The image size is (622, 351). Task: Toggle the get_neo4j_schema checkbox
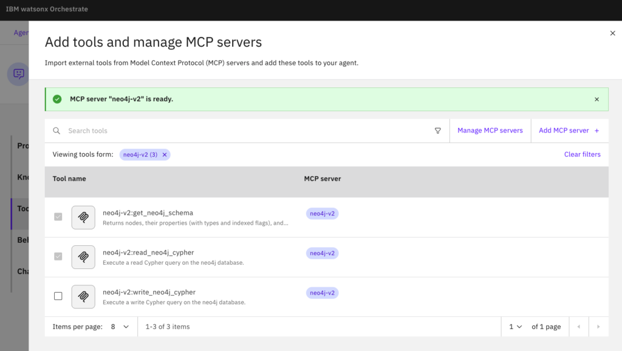click(58, 217)
